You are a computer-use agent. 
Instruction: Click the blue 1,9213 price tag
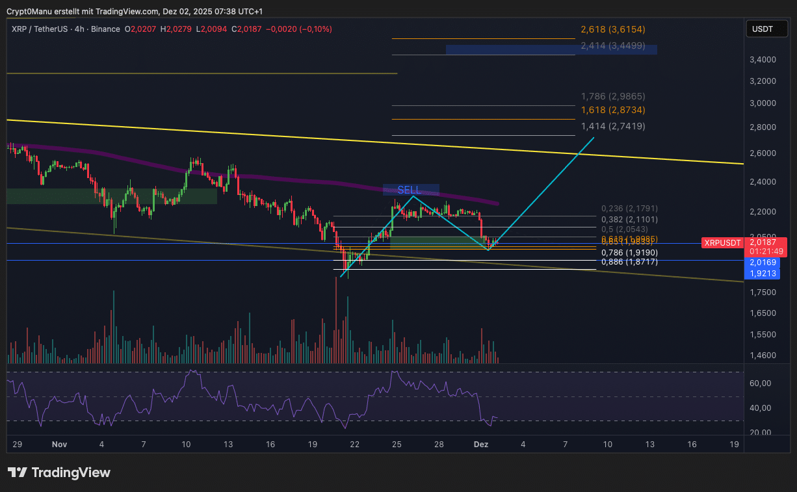coord(762,274)
